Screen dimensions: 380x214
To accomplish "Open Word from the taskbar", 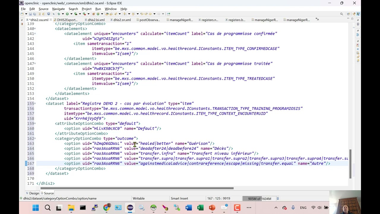I will (x=189, y=207).
